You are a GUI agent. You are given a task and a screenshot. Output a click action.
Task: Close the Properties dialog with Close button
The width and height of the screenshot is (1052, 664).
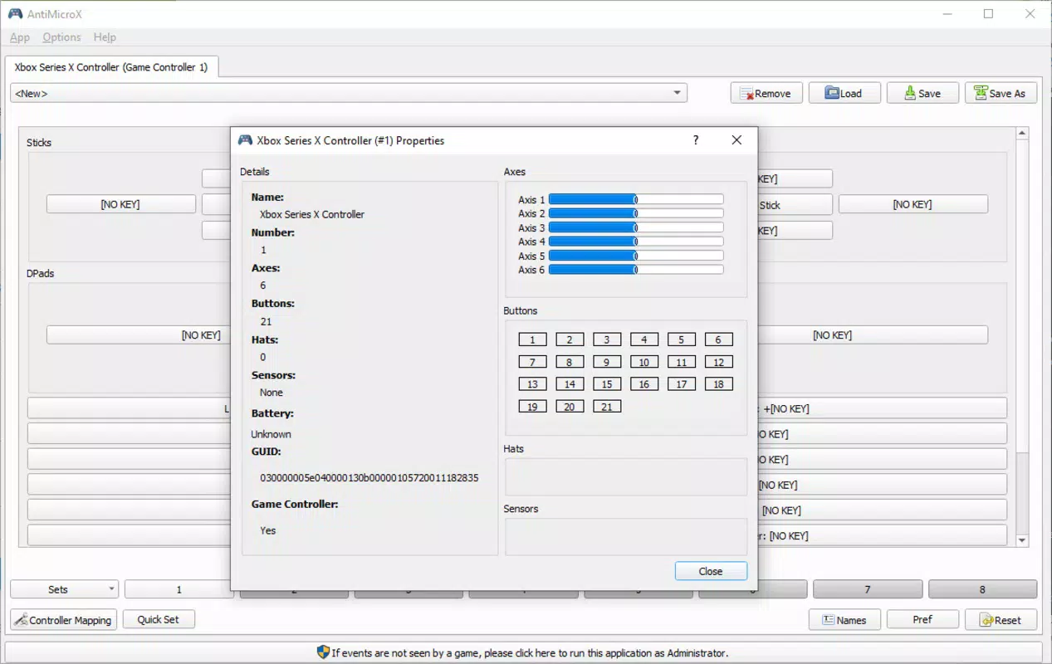(x=711, y=571)
